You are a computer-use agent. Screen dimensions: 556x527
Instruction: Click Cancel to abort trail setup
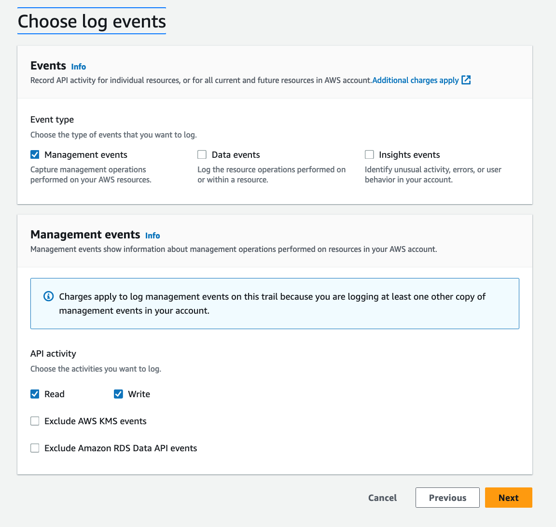pos(382,498)
